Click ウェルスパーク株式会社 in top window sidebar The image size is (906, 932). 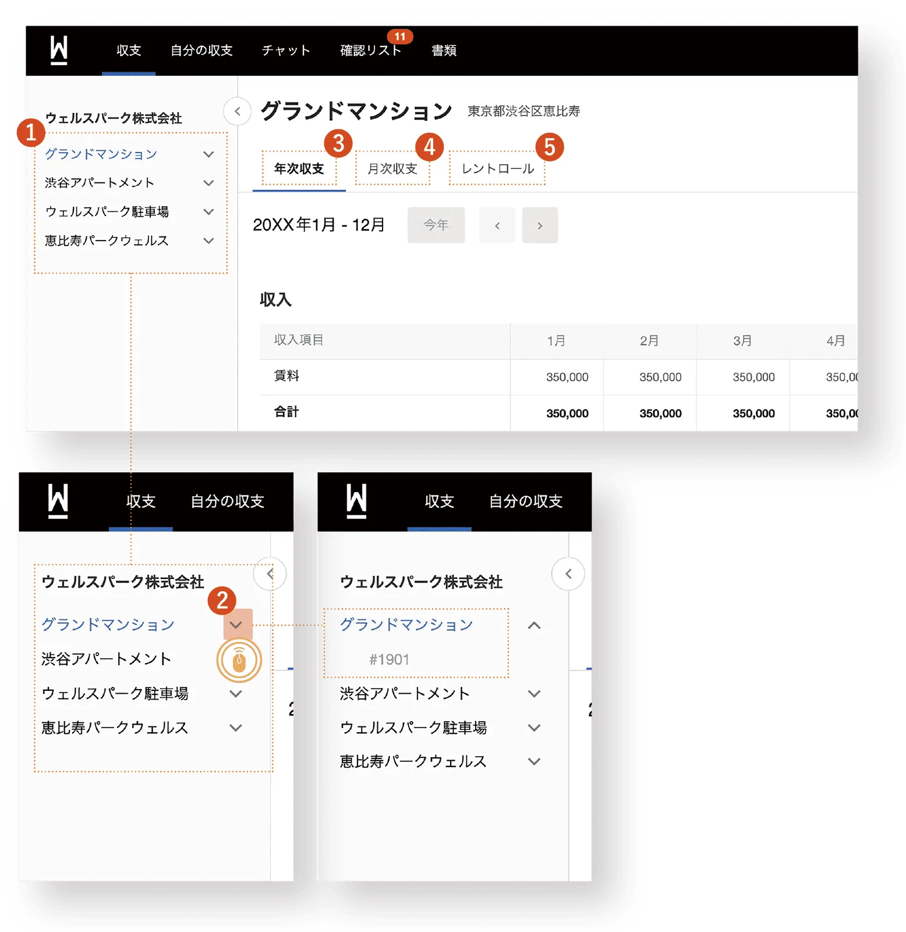point(114,118)
